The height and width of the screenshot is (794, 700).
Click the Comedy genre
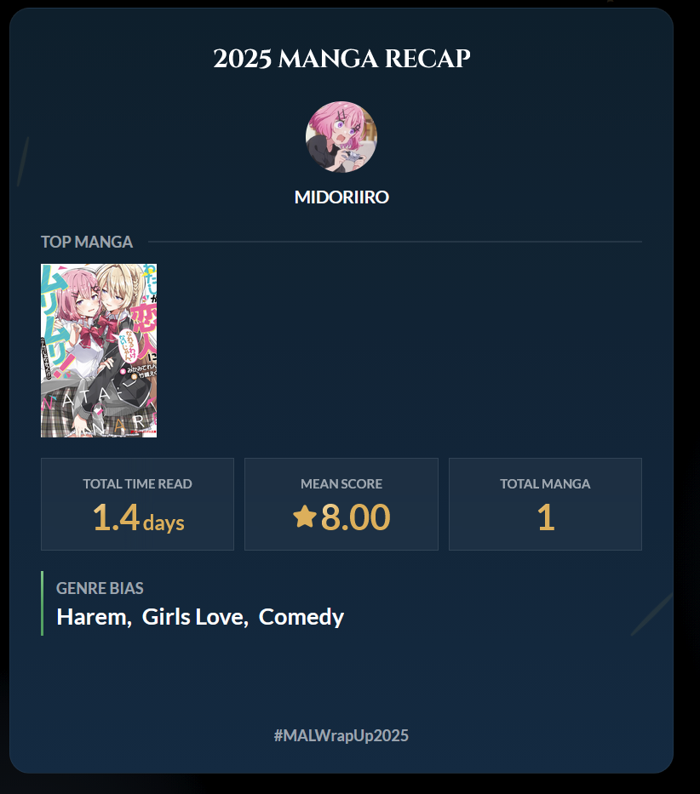click(301, 617)
